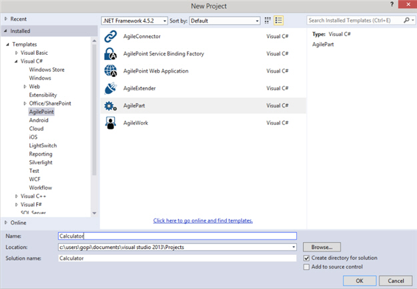This screenshot has height=289, width=417.
Task: Select the AgileConnector chain-link icon
Action: 110,37
